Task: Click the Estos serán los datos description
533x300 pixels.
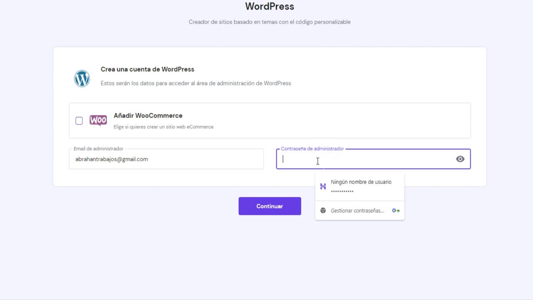Action: pos(196,83)
